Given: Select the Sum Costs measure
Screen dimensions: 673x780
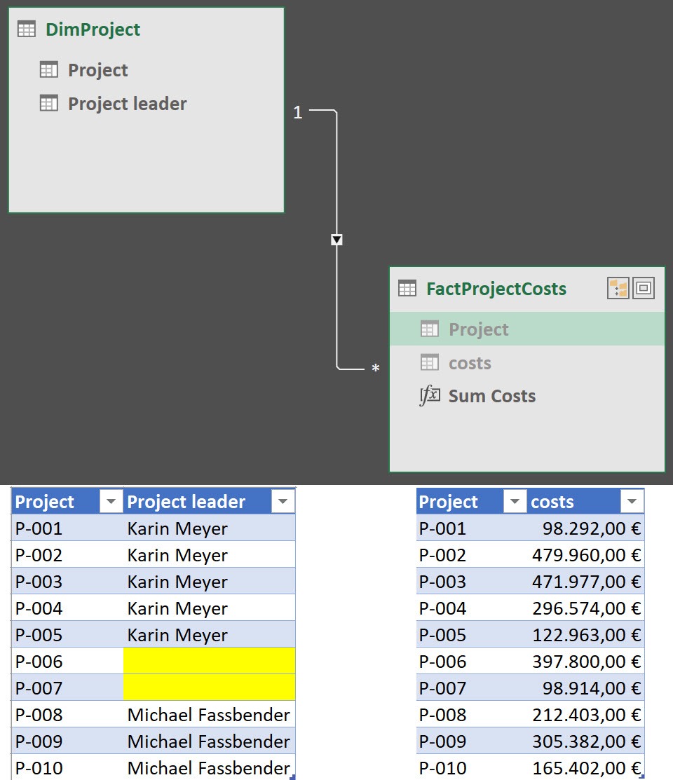Looking at the screenshot, I should (x=491, y=396).
